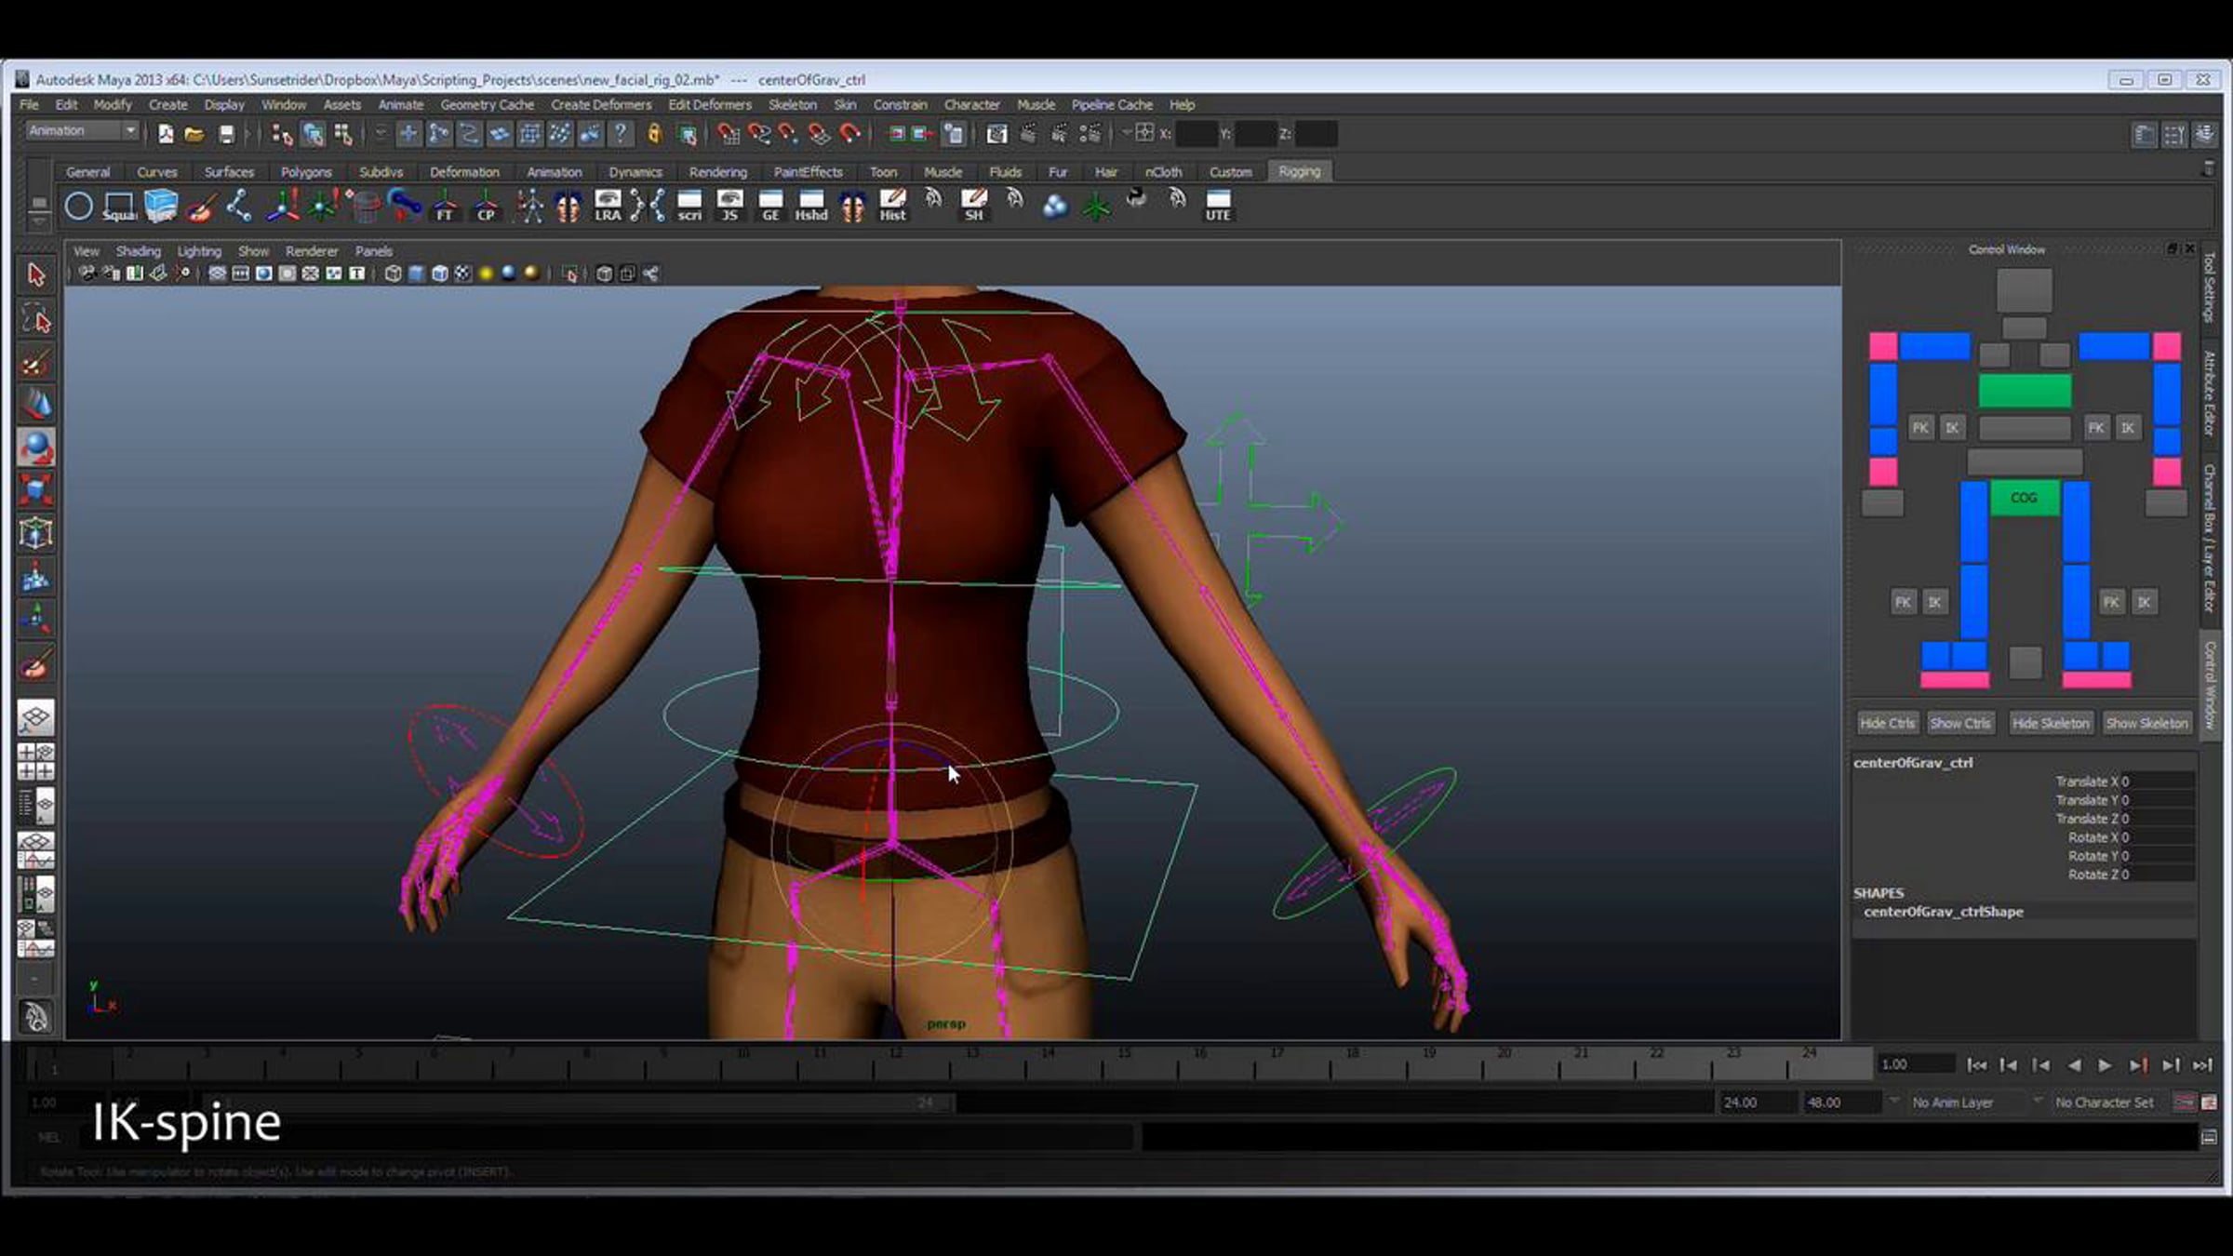This screenshot has width=2233, height=1256.
Task: Toggle the auto keyframe button
Action: [x=2184, y=1102]
